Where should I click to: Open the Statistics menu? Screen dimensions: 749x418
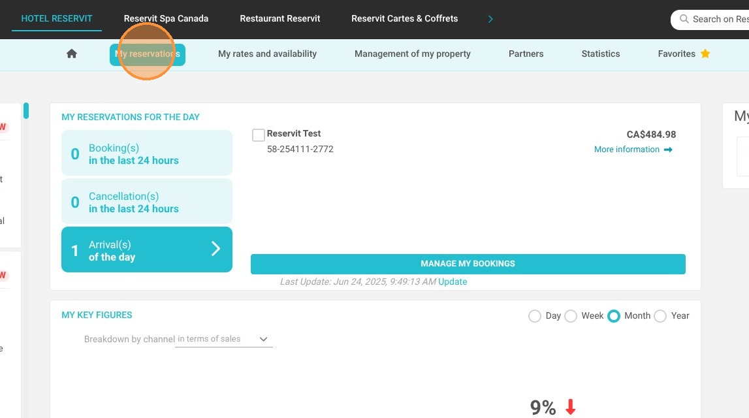[x=601, y=54]
